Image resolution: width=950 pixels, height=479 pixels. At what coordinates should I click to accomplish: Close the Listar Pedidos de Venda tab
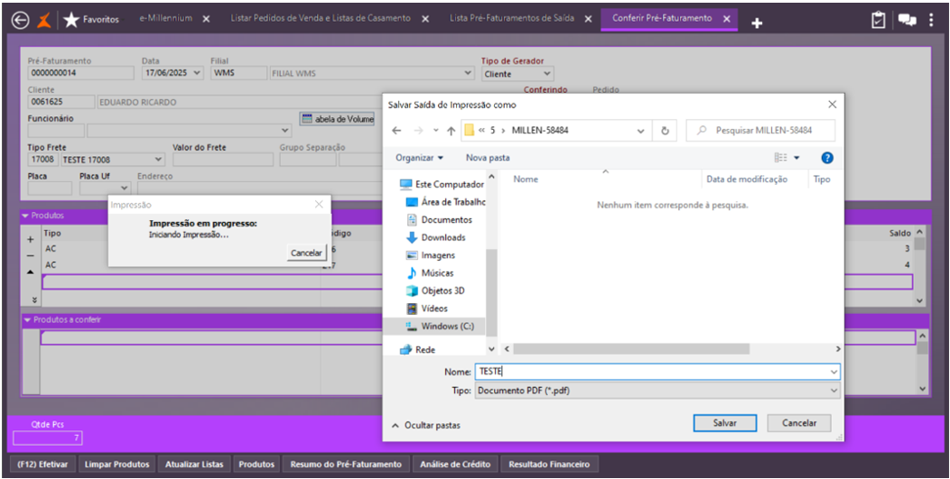(425, 19)
